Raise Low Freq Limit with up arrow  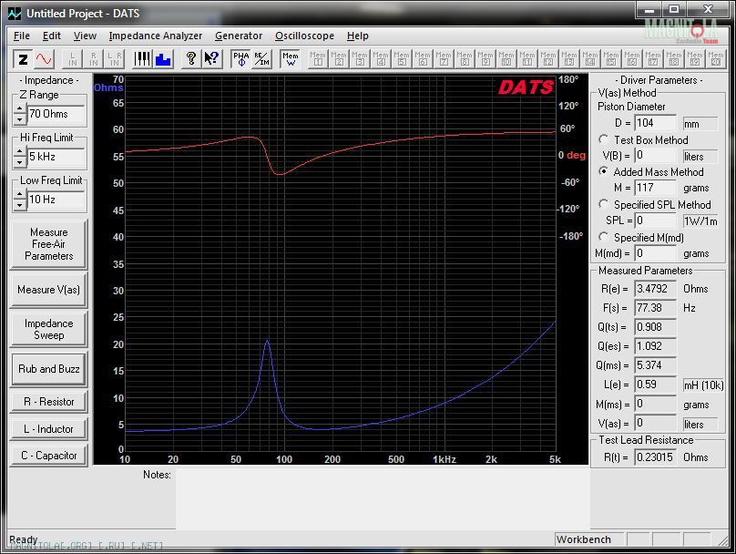pos(20,194)
